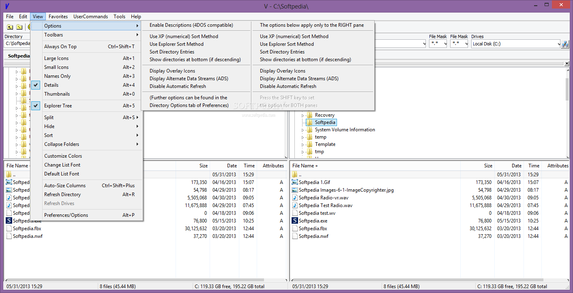Click the root folder toolbar icon
This screenshot has height=293, width=573.
point(19,27)
